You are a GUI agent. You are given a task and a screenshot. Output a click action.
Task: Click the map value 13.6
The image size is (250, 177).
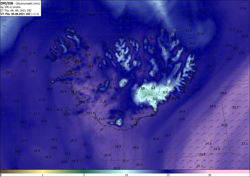coord(163,30)
